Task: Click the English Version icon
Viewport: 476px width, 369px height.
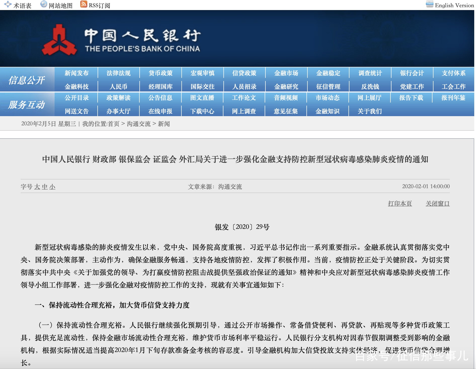Action: [x=430, y=4]
